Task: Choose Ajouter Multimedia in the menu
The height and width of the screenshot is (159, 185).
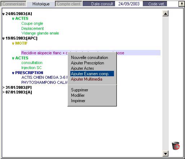Action: click(87, 79)
